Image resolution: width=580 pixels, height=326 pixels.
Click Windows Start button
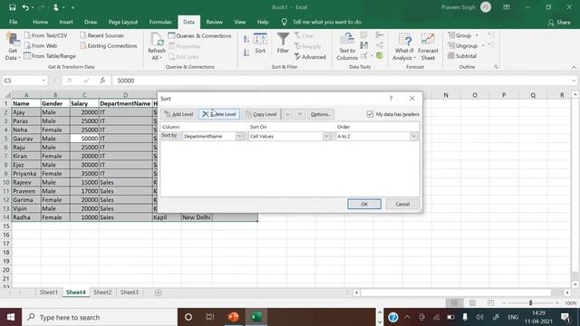point(11,317)
